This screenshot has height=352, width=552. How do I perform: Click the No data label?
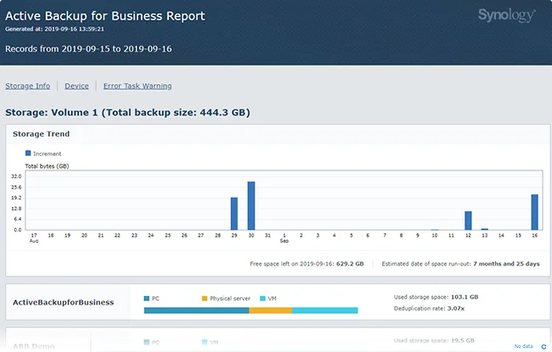coord(523,346)
